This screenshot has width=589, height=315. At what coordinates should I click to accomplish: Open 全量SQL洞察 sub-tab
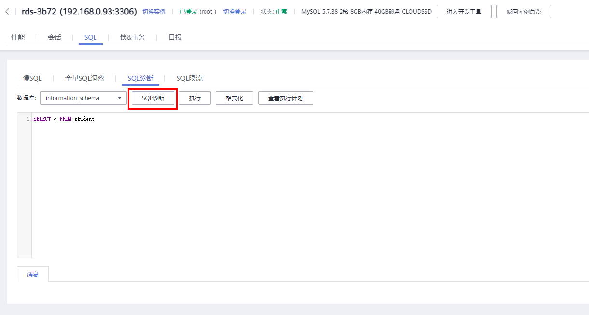tap(84, 78)
